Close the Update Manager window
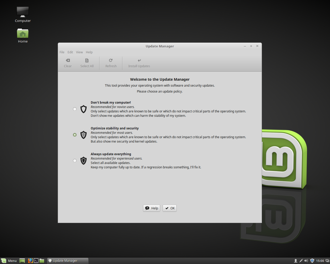 [257, 46]
